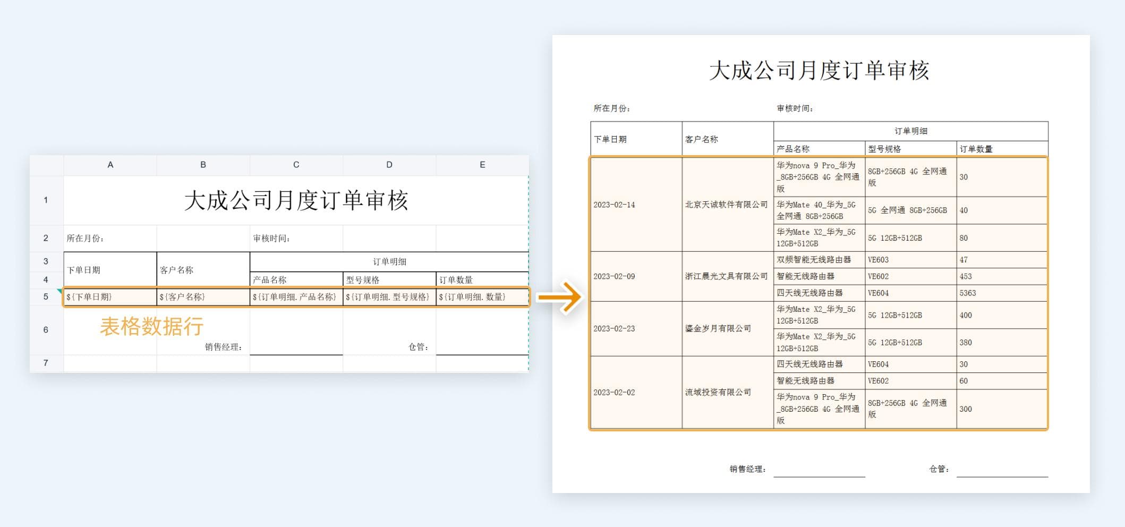
Task: Click the order quantity 5363
Action: pyautogui.click(x=968, y=293)
